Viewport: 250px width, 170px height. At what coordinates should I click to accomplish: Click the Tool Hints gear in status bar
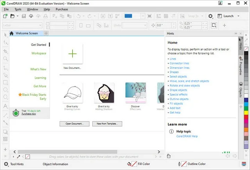6,164
